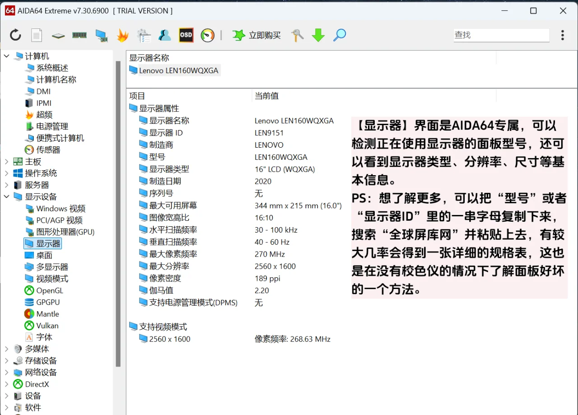Expand the DirectX tree node
This screenshot has height=415, width=578.
[7, 384]
